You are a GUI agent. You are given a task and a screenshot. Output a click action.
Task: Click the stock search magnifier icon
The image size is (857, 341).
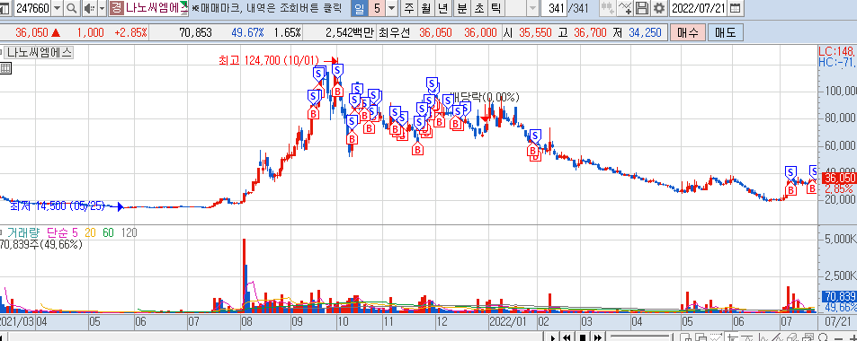(72, 8)
